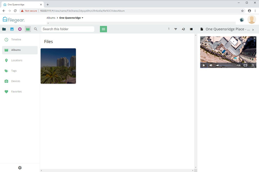
Task: Close the video preview
Action: click(254, 38)
